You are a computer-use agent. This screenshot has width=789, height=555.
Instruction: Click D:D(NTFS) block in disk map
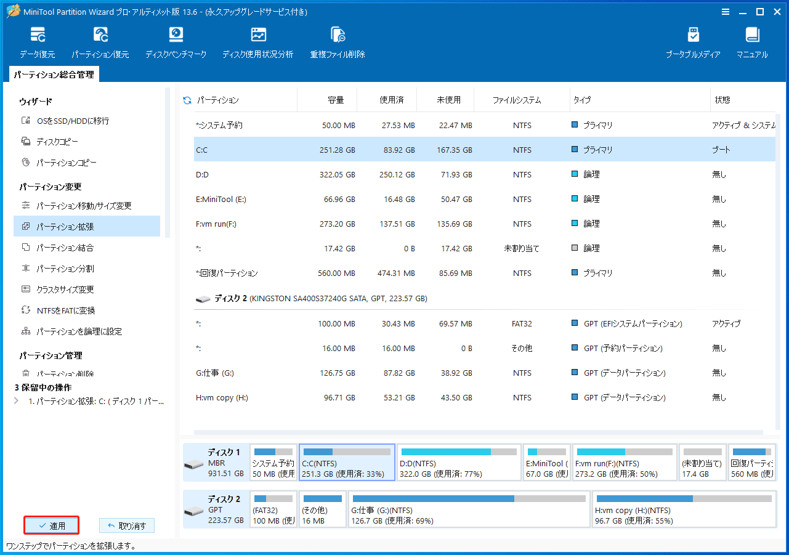point(459,462)
